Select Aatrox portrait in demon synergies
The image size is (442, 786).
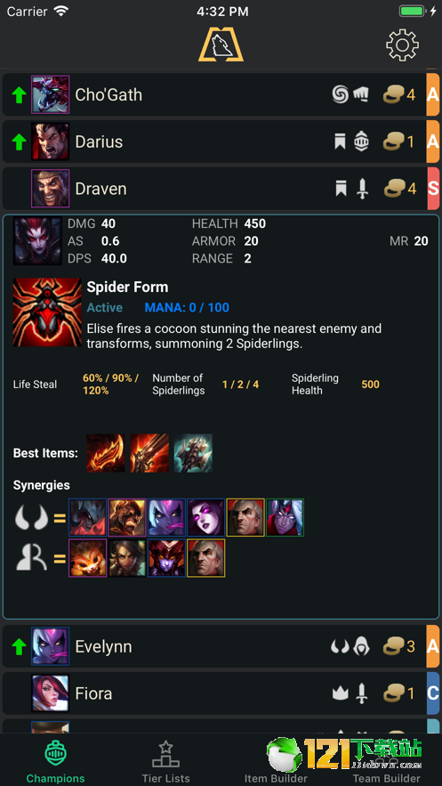coord(87,518)
